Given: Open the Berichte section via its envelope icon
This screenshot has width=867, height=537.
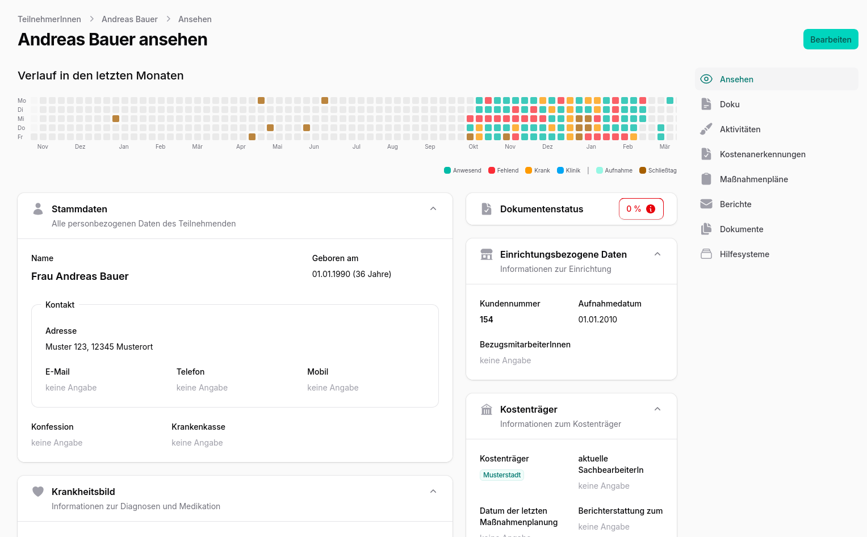Looking at the screenshot, I should 706,204.
